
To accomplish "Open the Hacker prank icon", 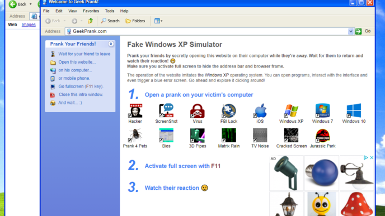I will click(x=135, y=111).
